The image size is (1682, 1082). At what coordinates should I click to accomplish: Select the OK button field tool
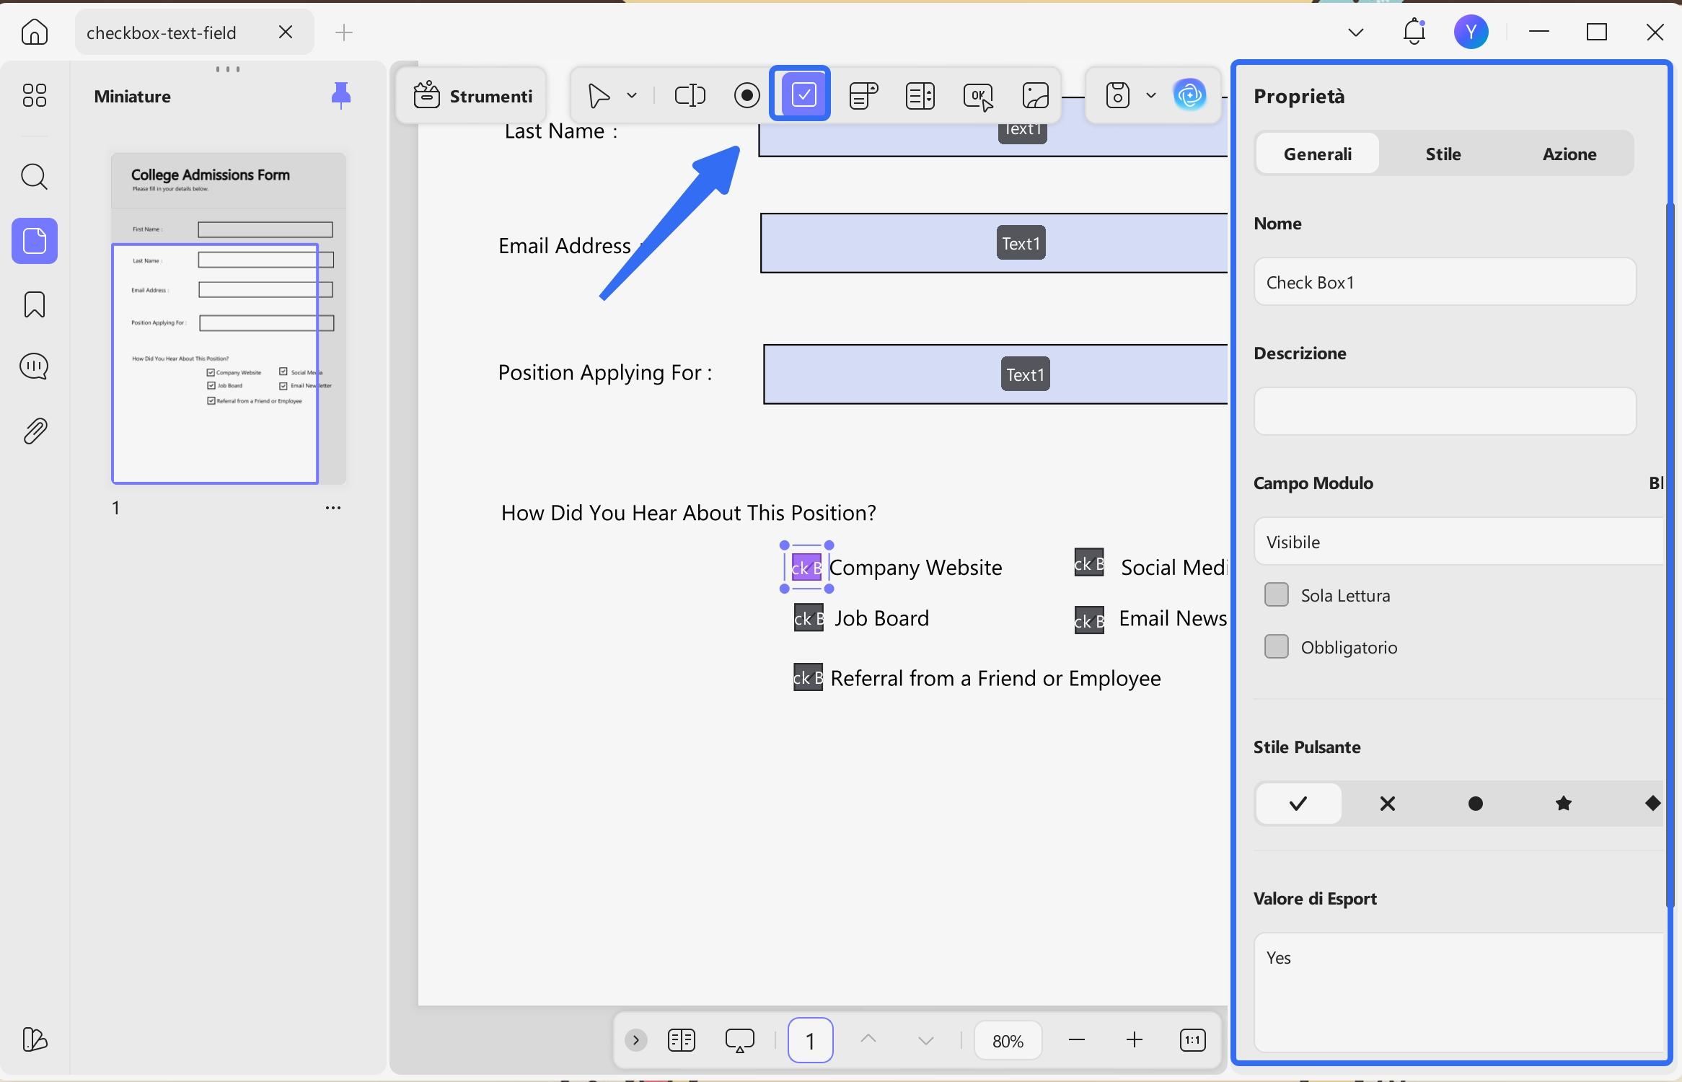[978, 95]
